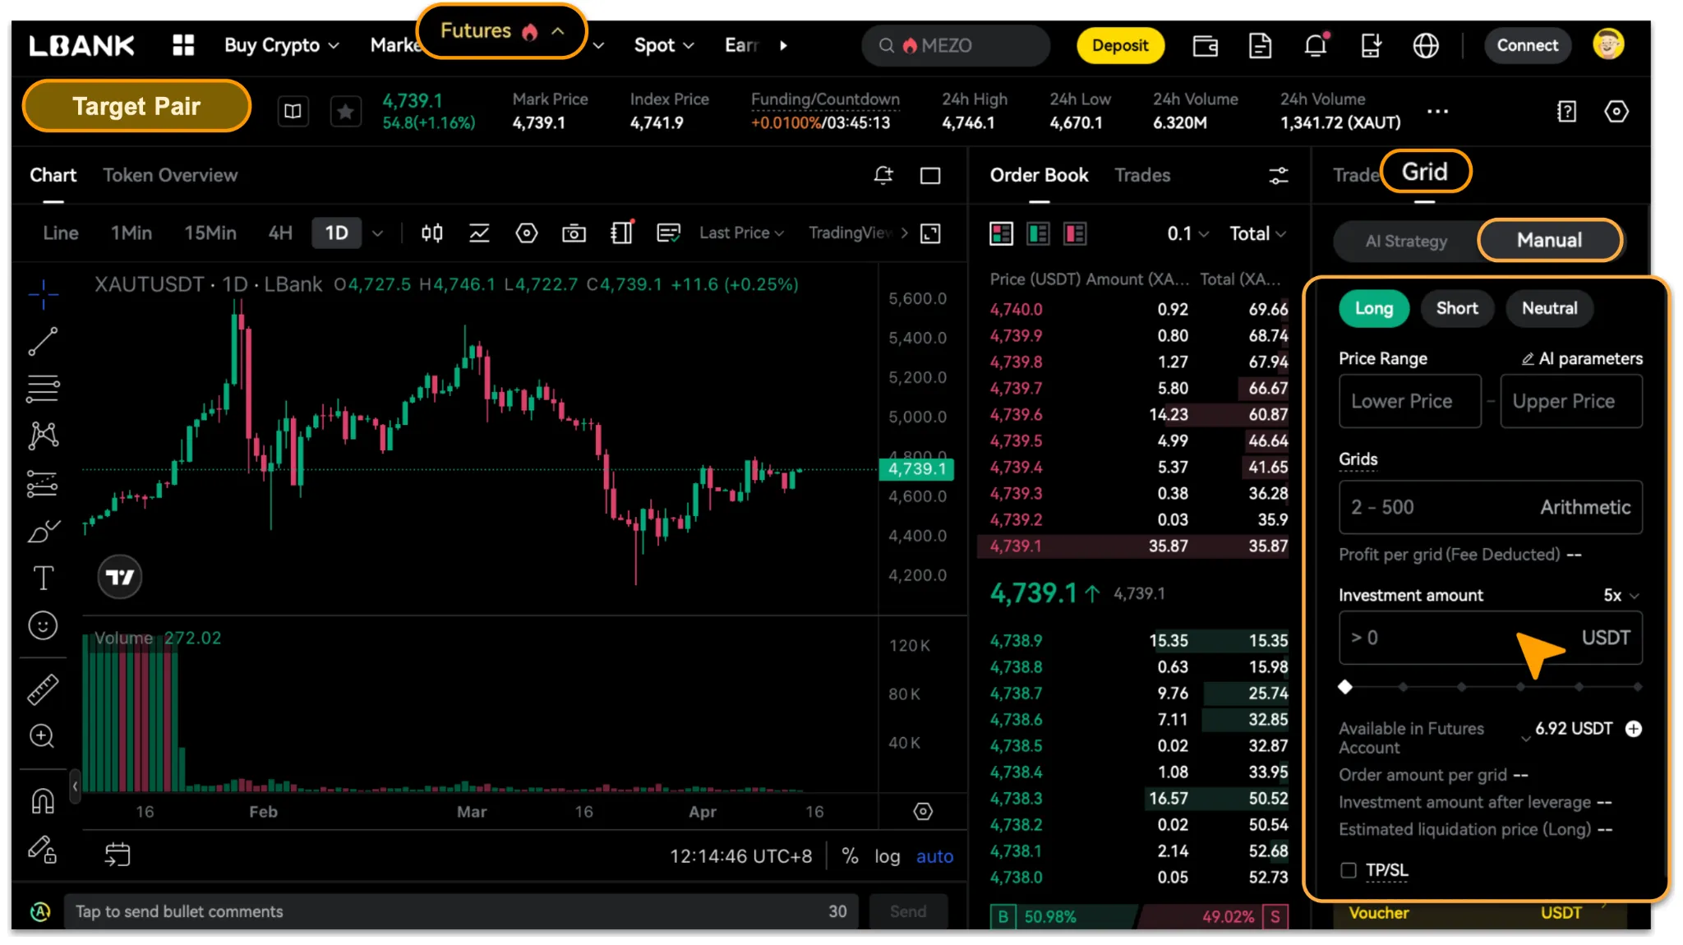This screenshot has width=1683, height=945.
Task: Open the notifications bell in top bar
Action: coord(1316,46)
